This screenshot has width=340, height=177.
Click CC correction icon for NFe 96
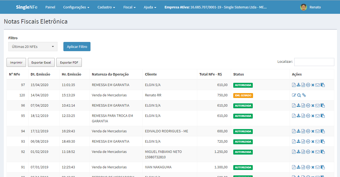click(308, 106)
